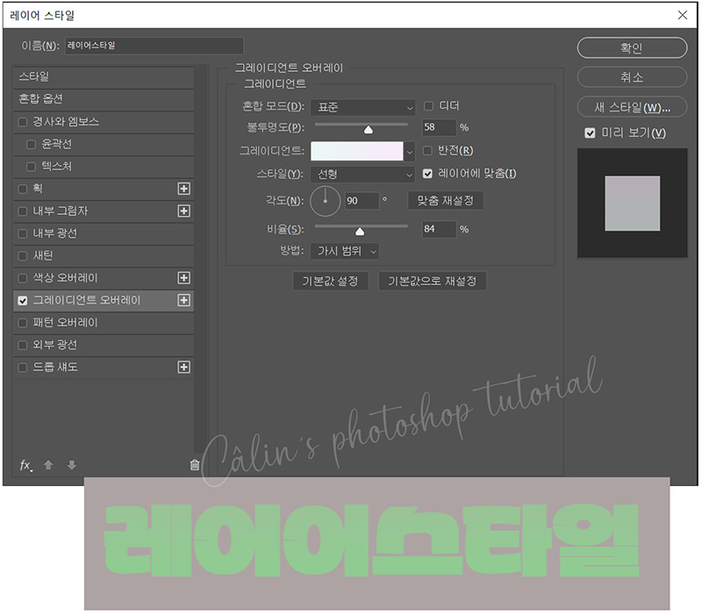The width and height of the screenshot is (702, 615).
Task: Enable the 획 checkbox
Action: point(23,189)
